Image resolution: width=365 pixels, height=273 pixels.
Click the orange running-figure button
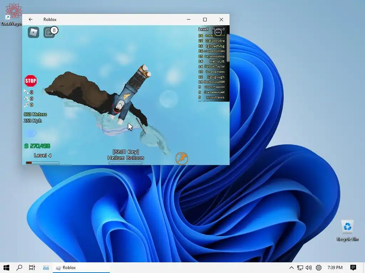181,158
